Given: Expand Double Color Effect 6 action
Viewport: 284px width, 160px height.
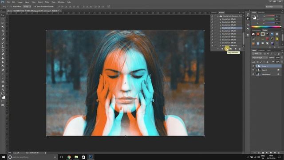Looking at the screenshot, I should tap(221, 34).
